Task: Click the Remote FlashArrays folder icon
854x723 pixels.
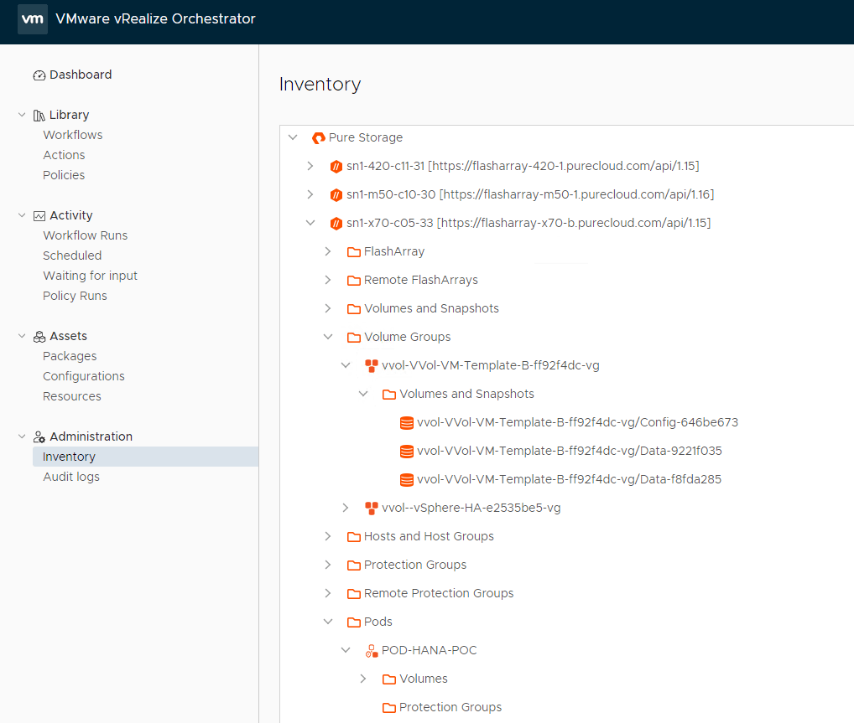Action: click(354, 280)
